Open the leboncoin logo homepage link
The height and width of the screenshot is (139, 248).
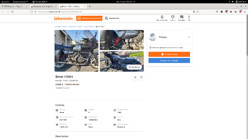[x=64, y=18]
